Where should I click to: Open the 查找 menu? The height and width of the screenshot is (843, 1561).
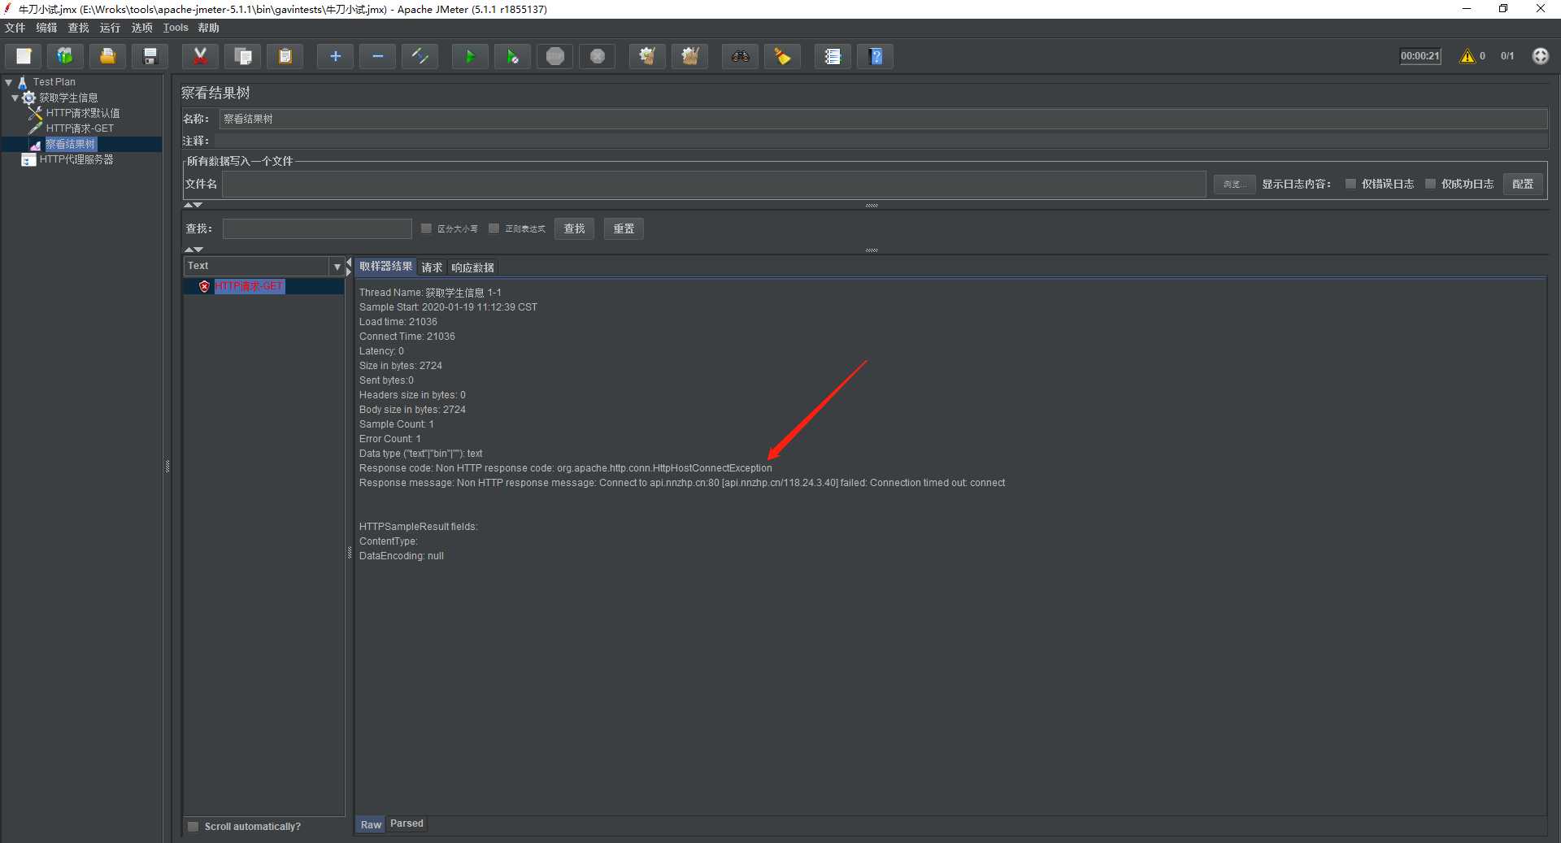point(78,28)
